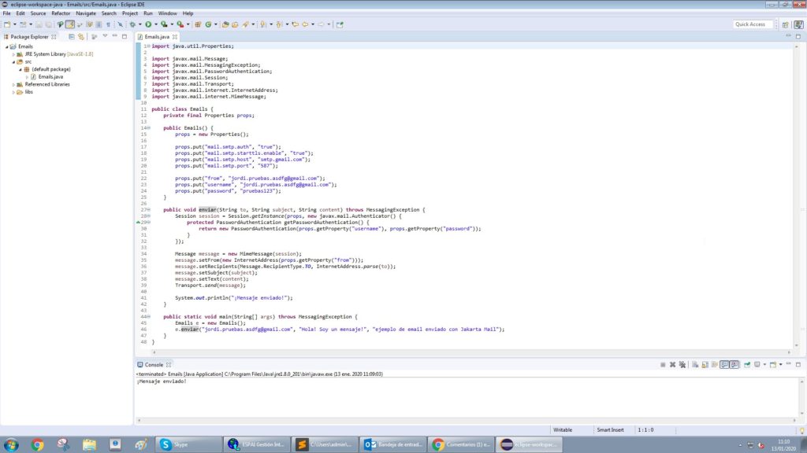The image size is (807, 453).
Task: Expand the JRE System Library node
Action: coord(13,54)
